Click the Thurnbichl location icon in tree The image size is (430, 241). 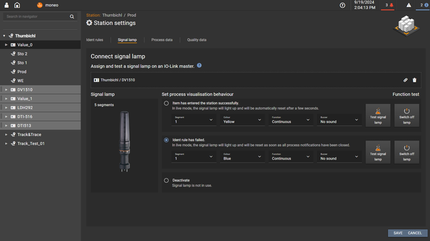(11, 36)
